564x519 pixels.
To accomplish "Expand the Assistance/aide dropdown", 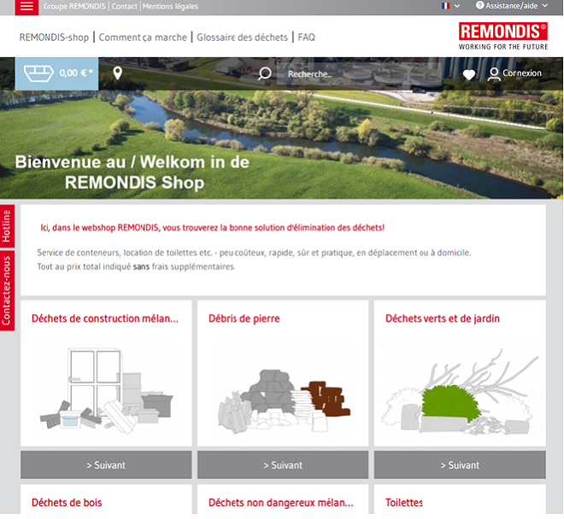I will tap(544, 6).
